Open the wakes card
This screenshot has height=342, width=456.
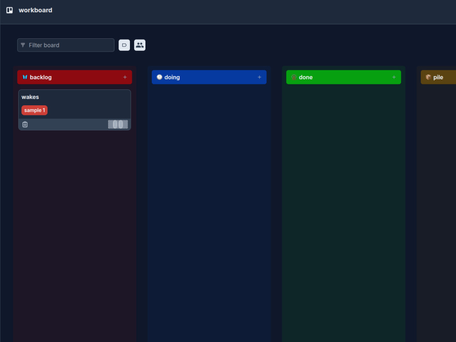[74, 110]
